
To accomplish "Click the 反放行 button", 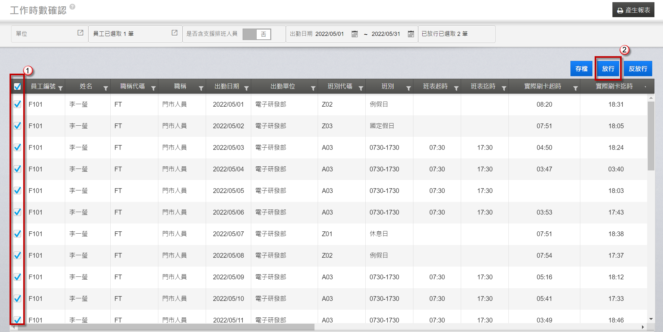I will click(638, 69).
